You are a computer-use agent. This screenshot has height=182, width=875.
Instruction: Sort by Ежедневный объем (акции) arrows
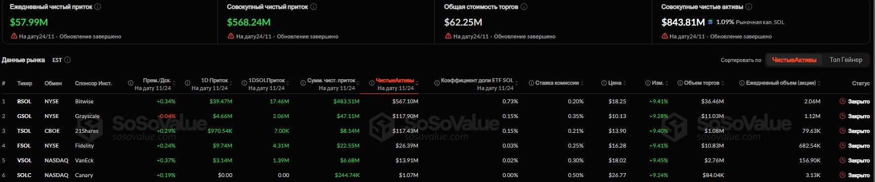[x=819, y=83]
